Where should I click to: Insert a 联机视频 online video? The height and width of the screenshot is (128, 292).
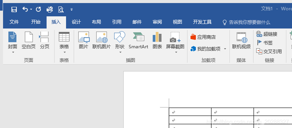(x=241, y=40)
